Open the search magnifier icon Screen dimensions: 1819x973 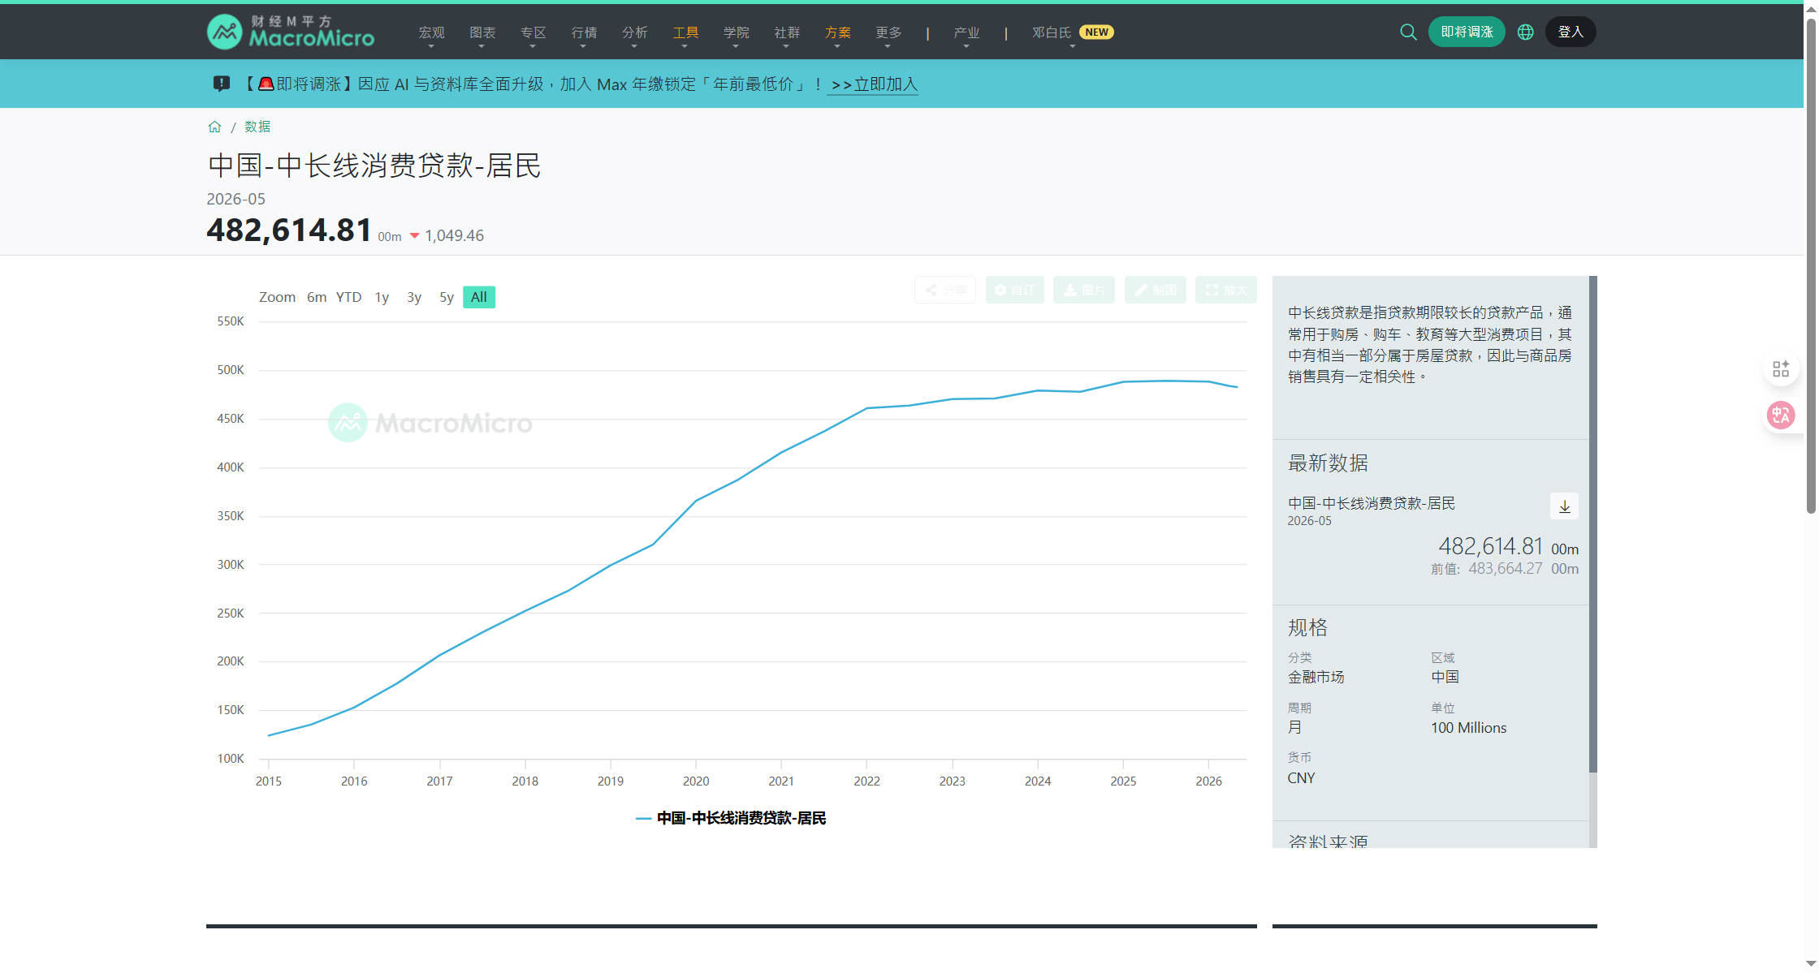(x=1408, y=32)
